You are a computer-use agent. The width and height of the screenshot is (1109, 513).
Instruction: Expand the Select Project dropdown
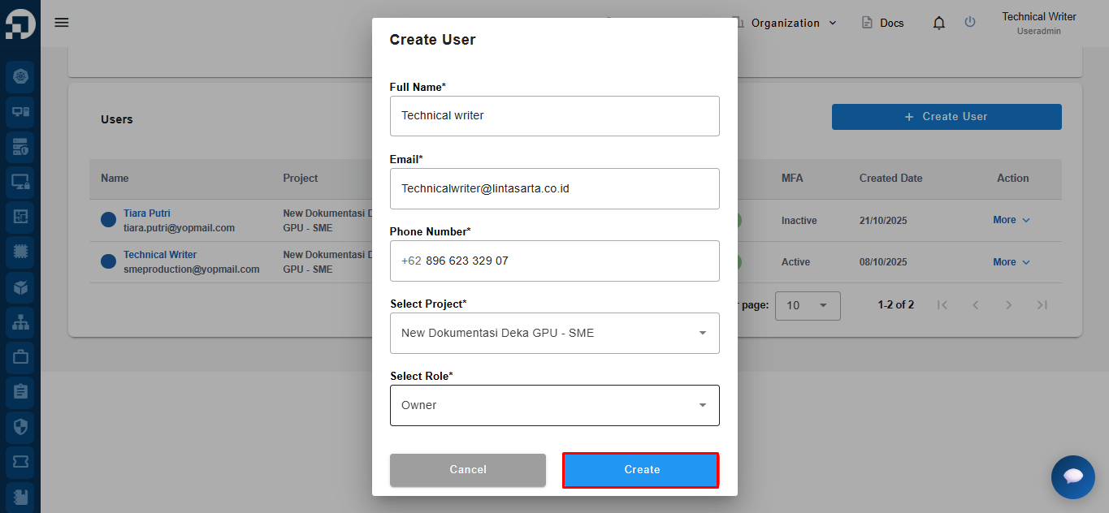tap(554, 333)
